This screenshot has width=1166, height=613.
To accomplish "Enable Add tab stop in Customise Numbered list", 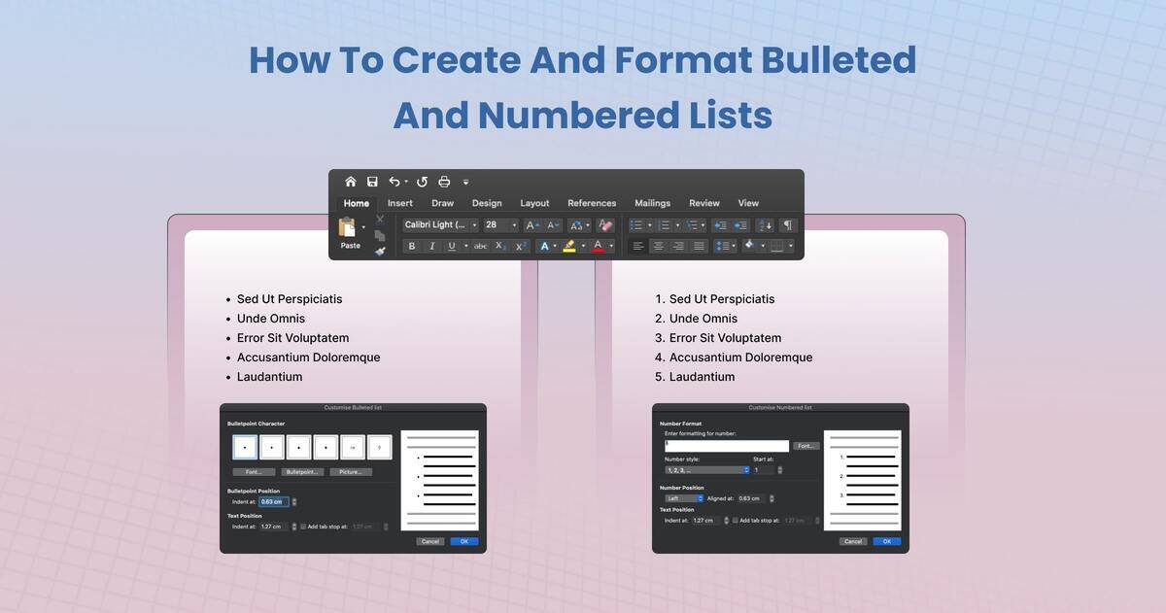I will point(736,520).
